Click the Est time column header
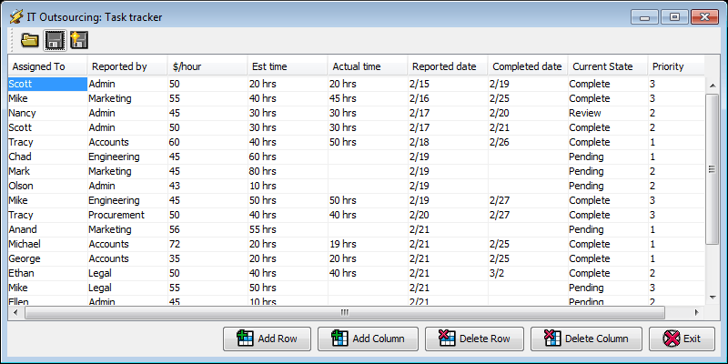 (288, 66)
